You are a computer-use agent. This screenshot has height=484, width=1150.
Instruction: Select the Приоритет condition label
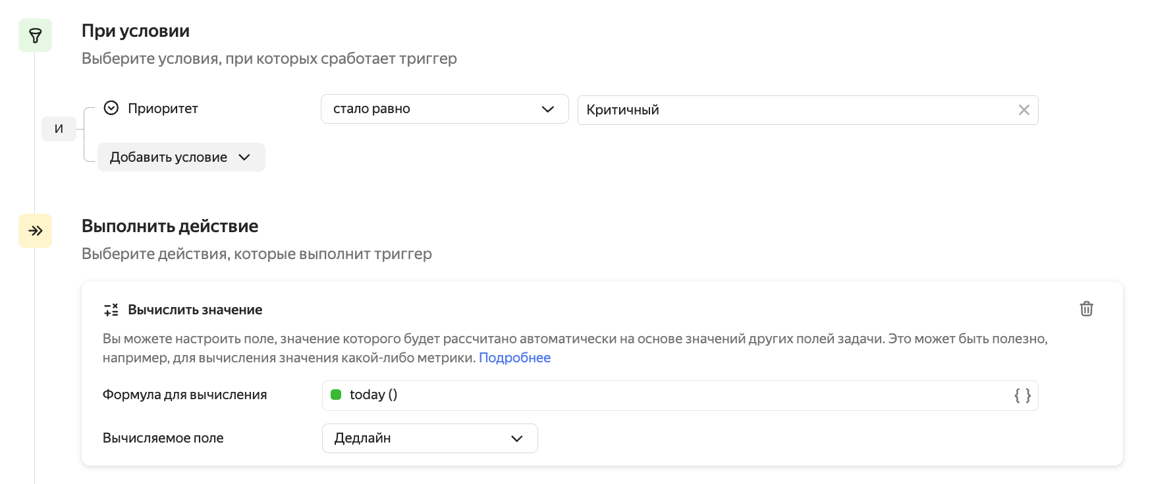click(163, 109)
